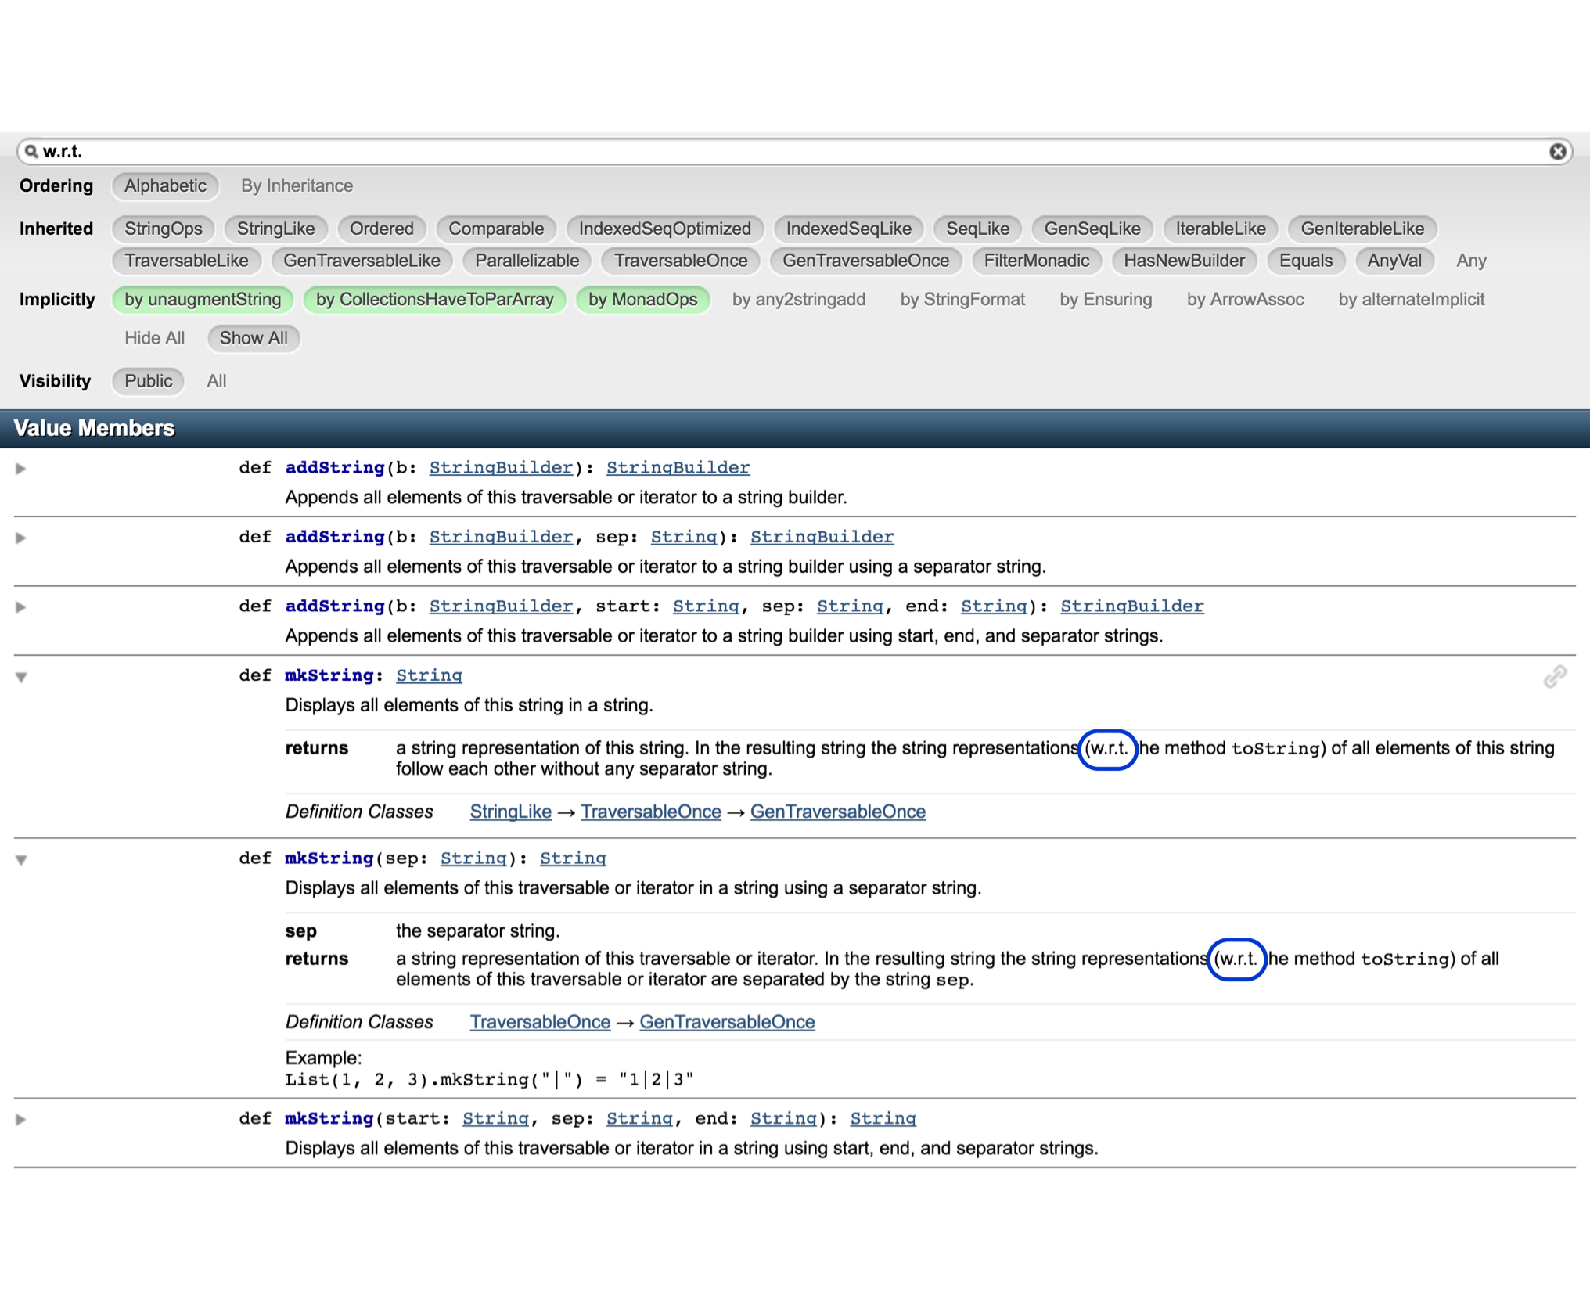Open the StringBuilder link in addString
The width and height of the screenshot is (1590, 1292).
coord(500,466)
